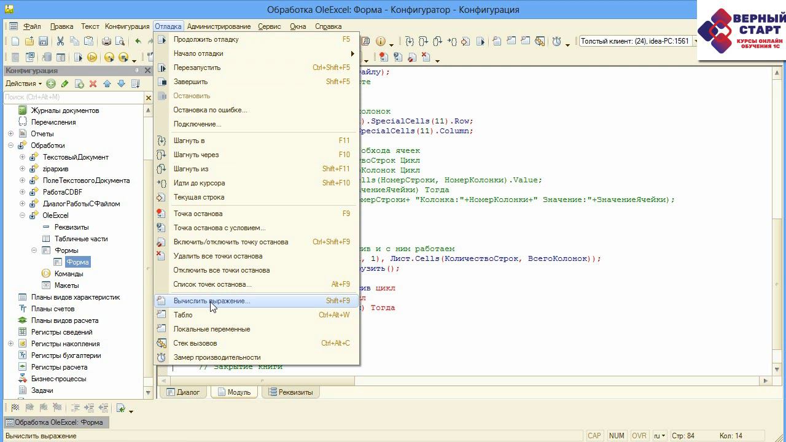786x442 pixels.
Task: Collapse the Обработки tree node
Action: click(x=10, y=145)
